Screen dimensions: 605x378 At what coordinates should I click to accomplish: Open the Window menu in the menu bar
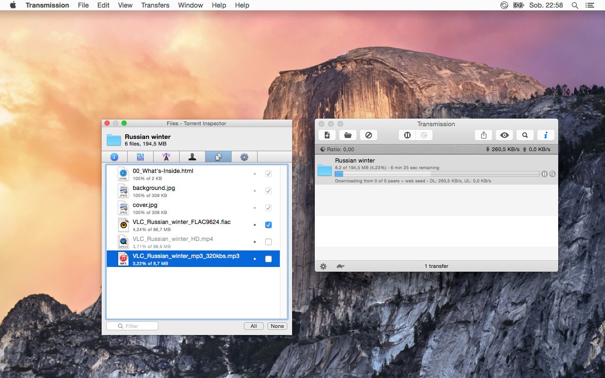[190, 5]
